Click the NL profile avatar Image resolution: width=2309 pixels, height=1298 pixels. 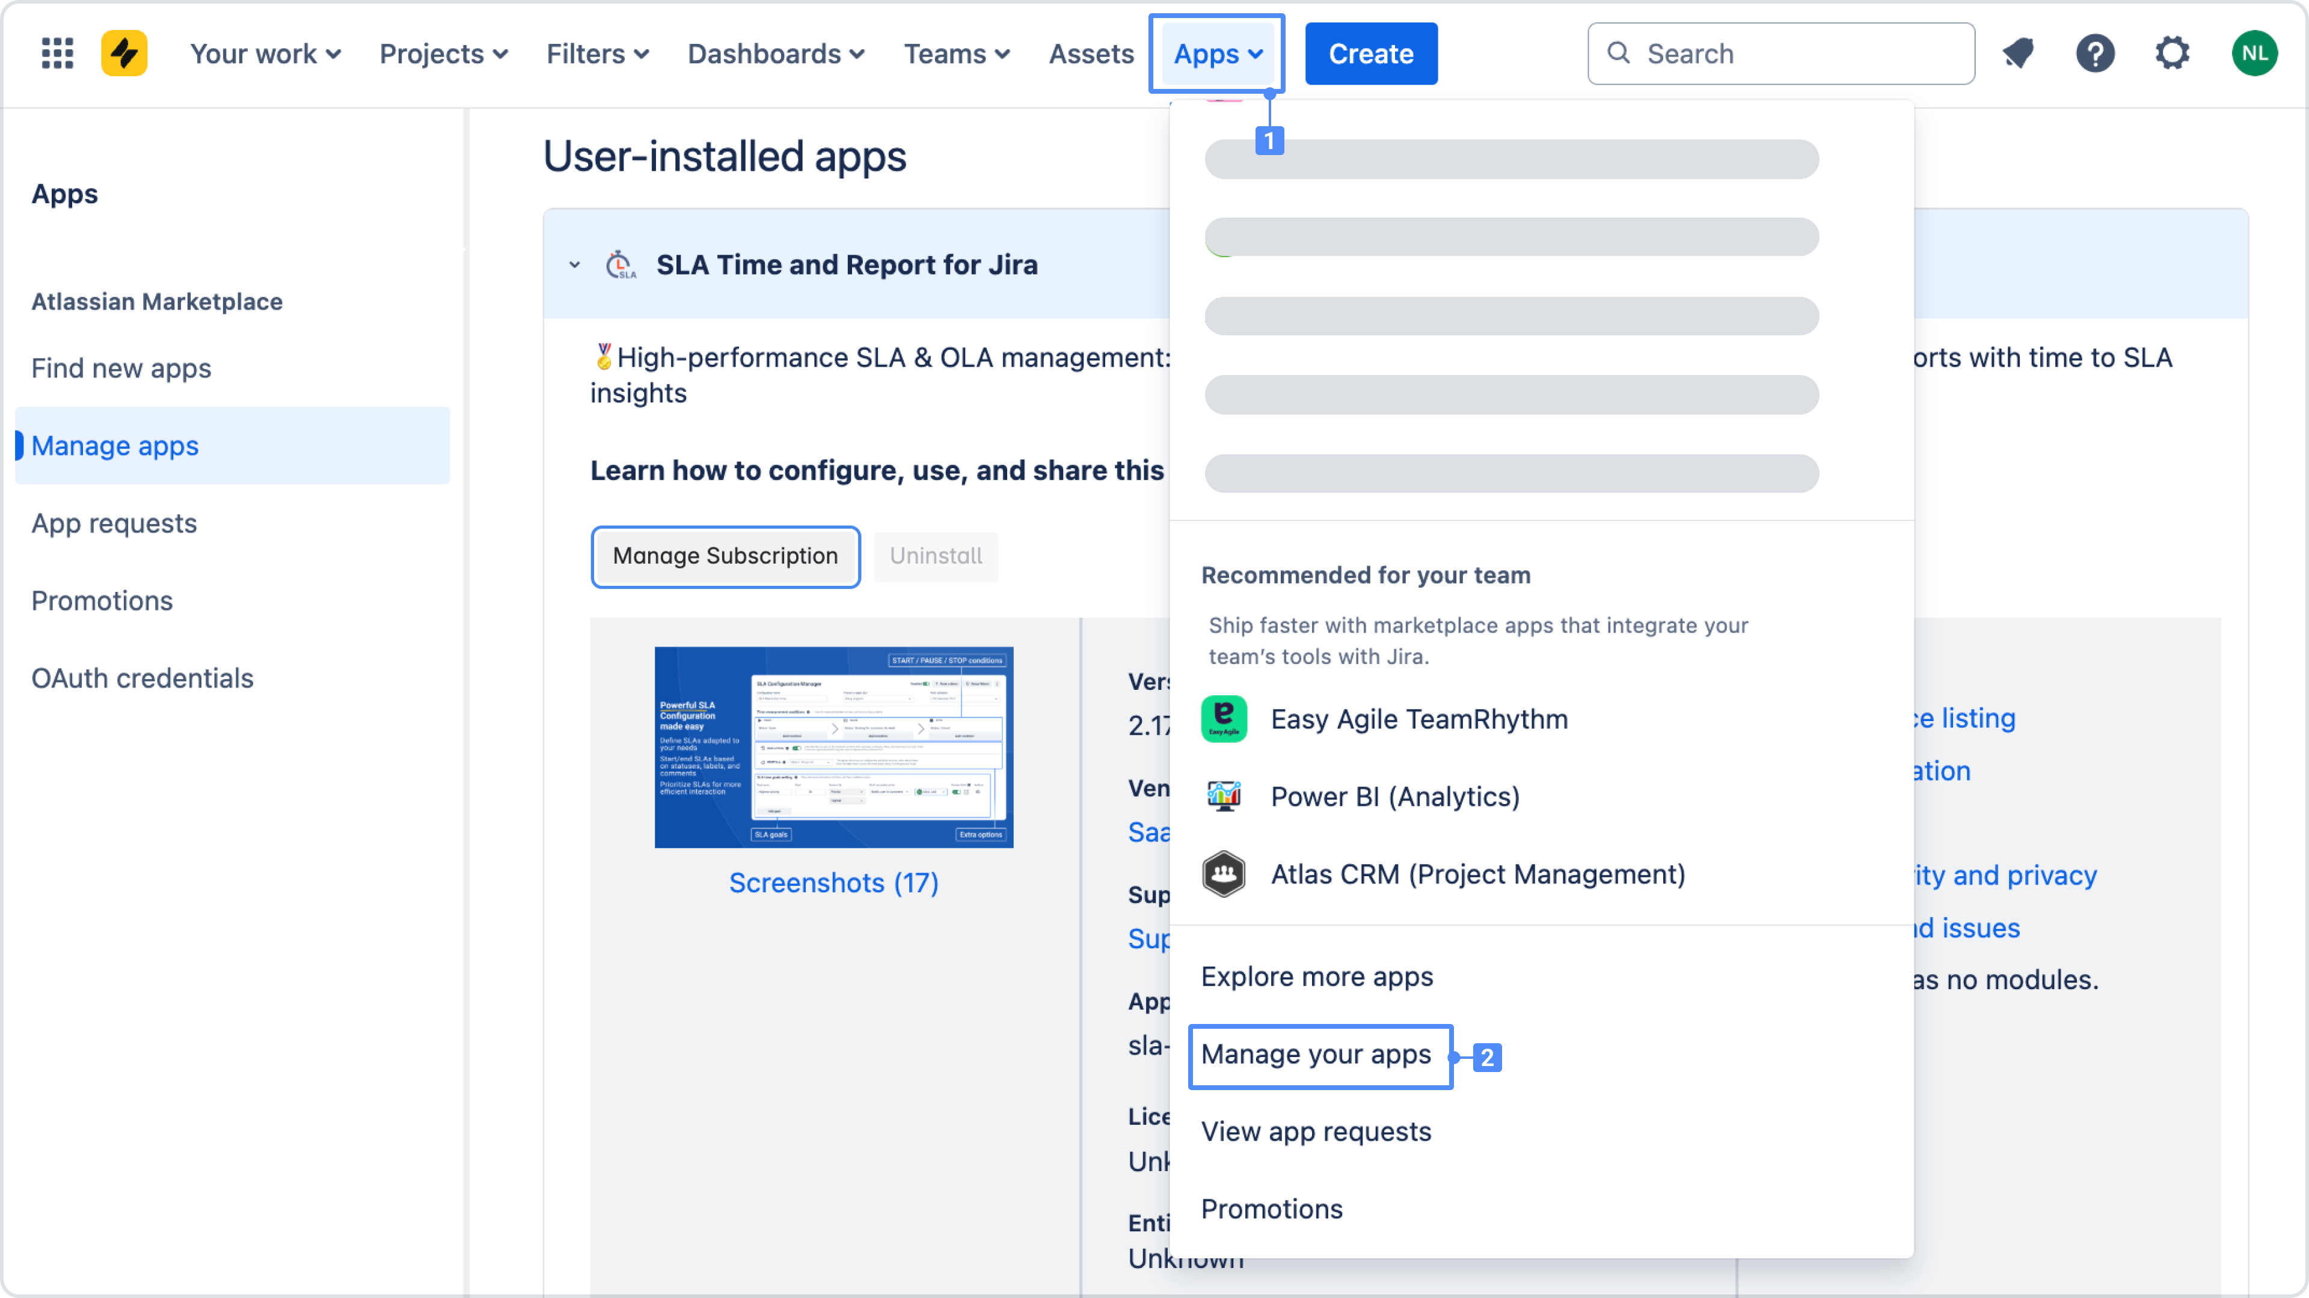coord(2254,53)
